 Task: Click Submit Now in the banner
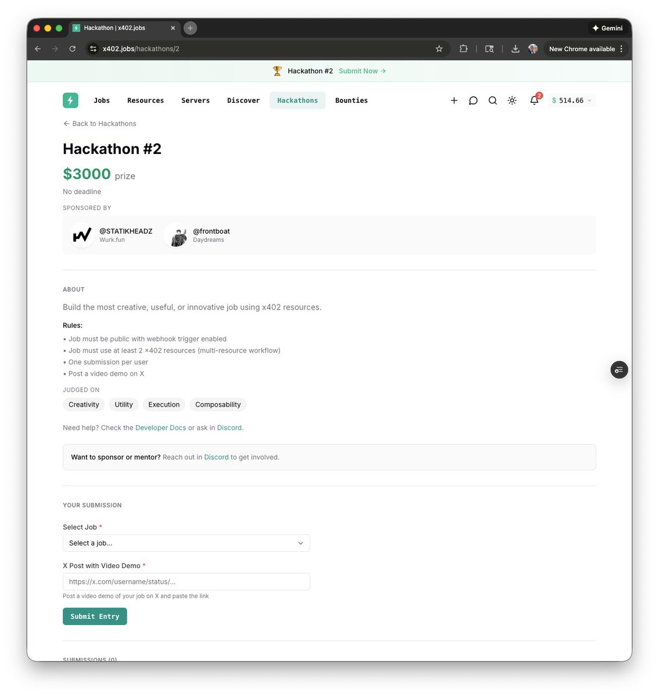[x=362, y=71]
